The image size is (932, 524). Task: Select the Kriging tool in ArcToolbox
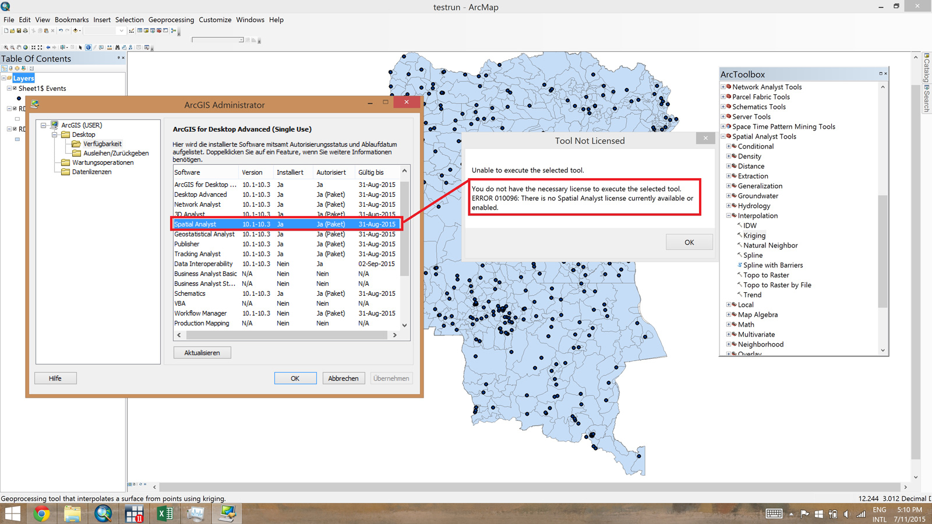click(754, 235)
